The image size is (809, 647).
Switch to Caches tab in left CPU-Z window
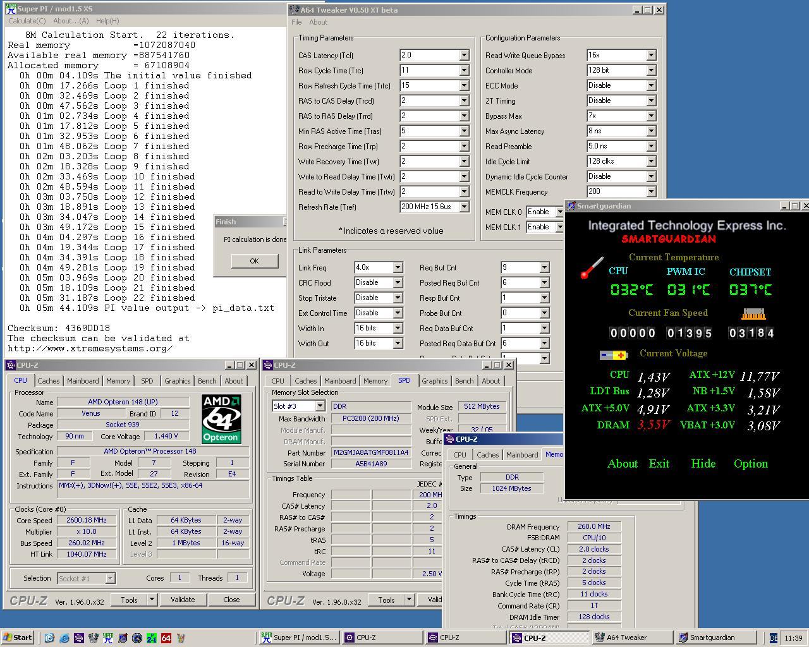[48, 381]
